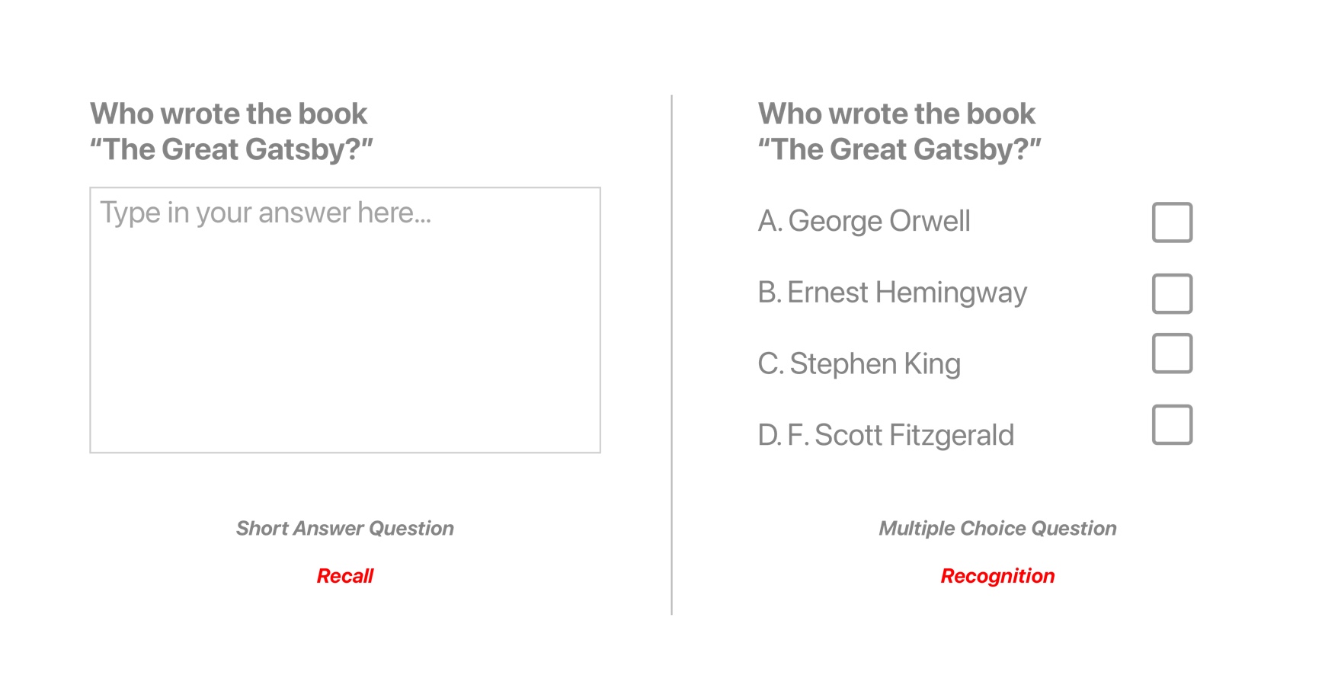Viewport: 1341px width, 675px height.
Task: Select the checkbox for Stephen King
Action: [1172, 353]
